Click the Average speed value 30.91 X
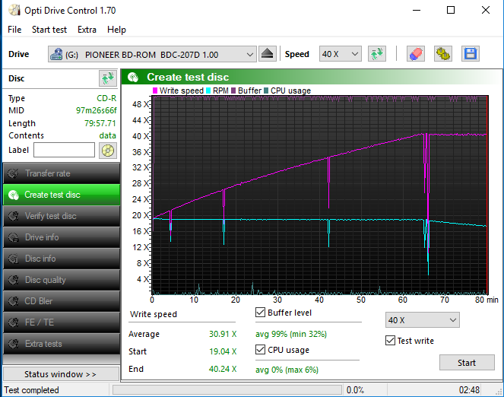The width and height of the screenshot is (504, 397). click(223, 334)
